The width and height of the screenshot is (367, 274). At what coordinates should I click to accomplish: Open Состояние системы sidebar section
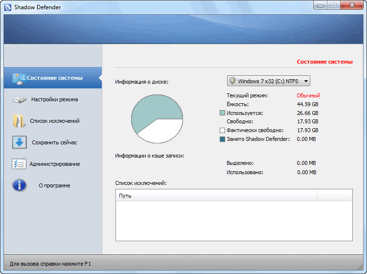pyautogui.click(x=53, y=78)
